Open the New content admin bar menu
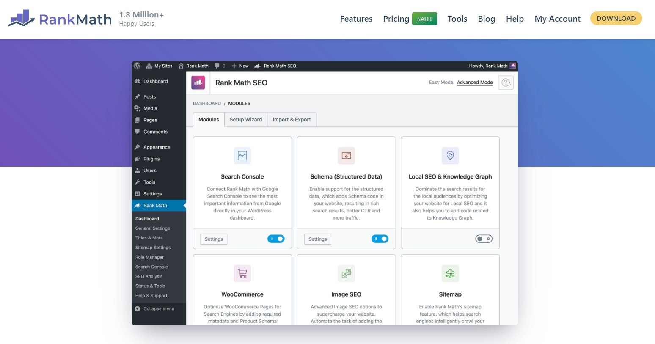 point(240,66)
